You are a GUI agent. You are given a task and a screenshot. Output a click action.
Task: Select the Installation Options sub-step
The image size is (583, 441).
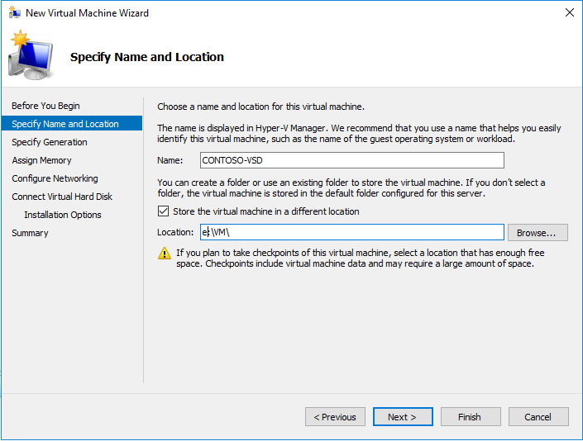pos(63,215)
